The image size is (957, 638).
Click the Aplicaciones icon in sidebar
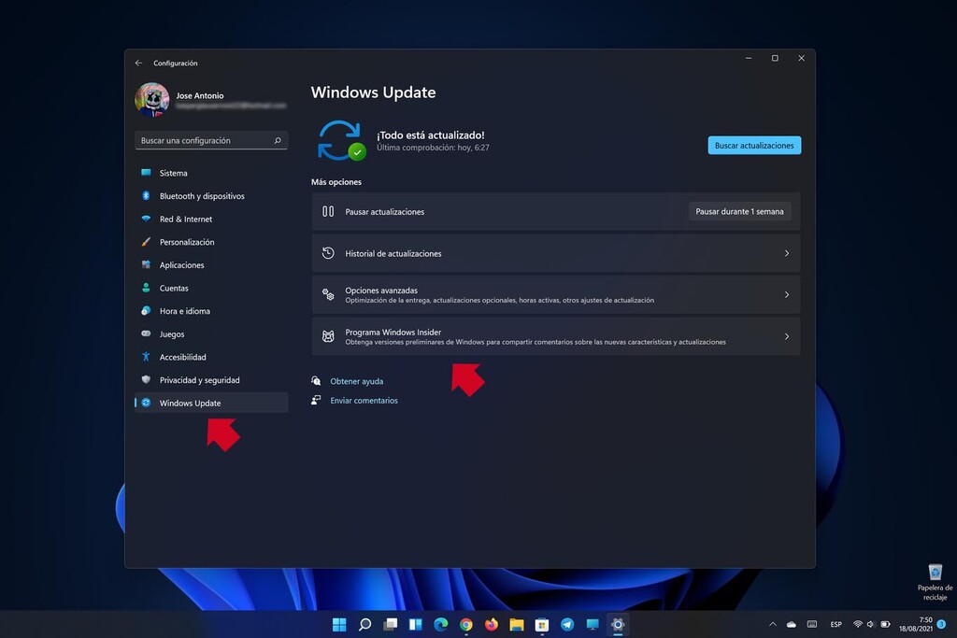[x=146, y=264]
